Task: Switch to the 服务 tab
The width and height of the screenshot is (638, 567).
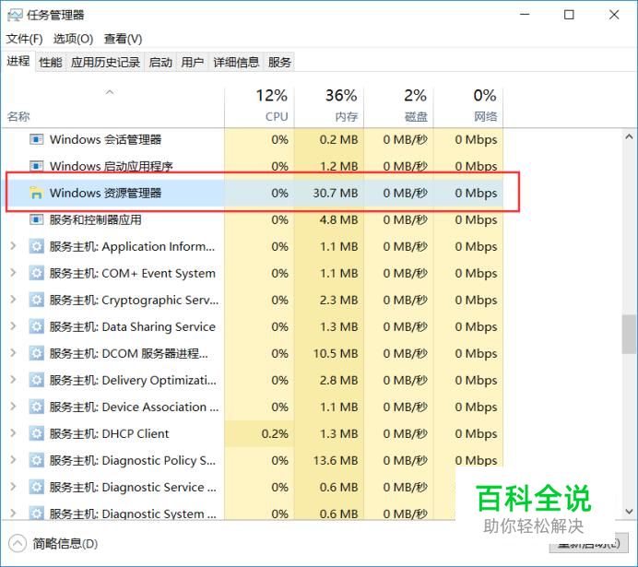Action: (279, 63)
